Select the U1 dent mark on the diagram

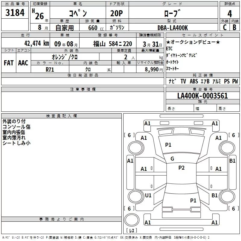point(148,195)
